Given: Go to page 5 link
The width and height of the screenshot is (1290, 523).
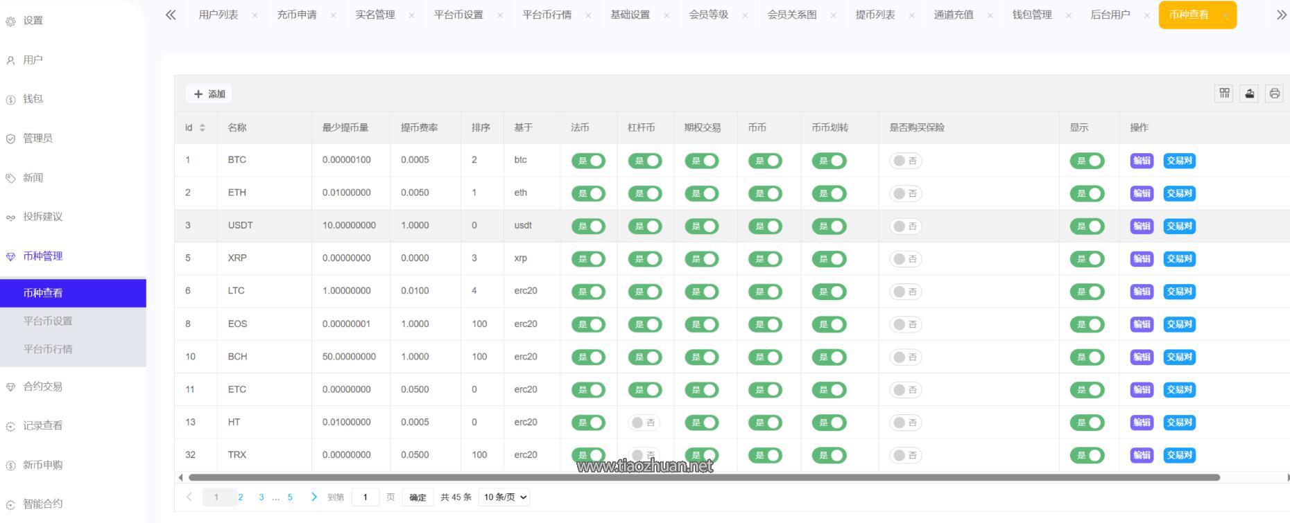Looking at the screenshot, I should pos(290,497).
